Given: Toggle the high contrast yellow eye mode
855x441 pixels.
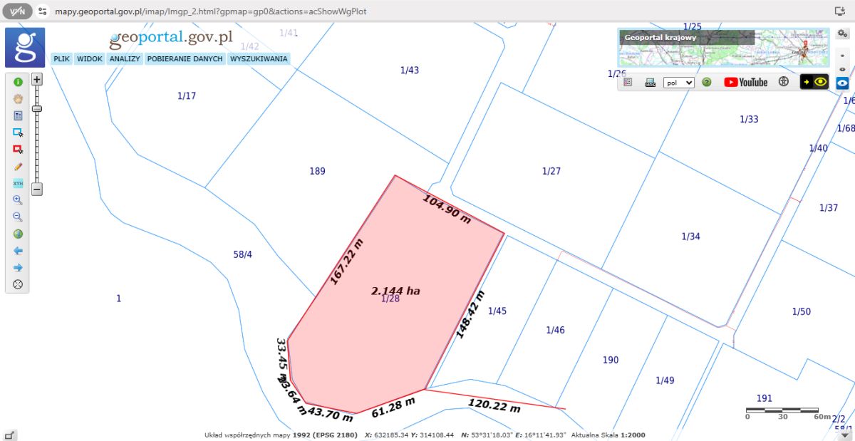Looking at the screenshot, I should (x=814, y=82).
